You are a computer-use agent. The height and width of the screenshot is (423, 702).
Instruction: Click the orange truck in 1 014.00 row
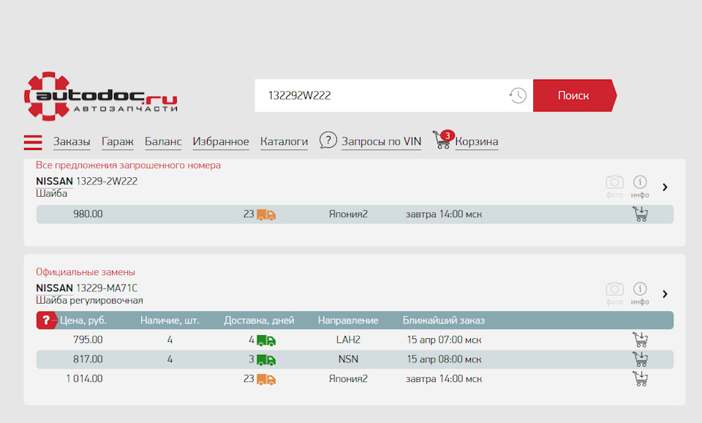tap(266, 380)
